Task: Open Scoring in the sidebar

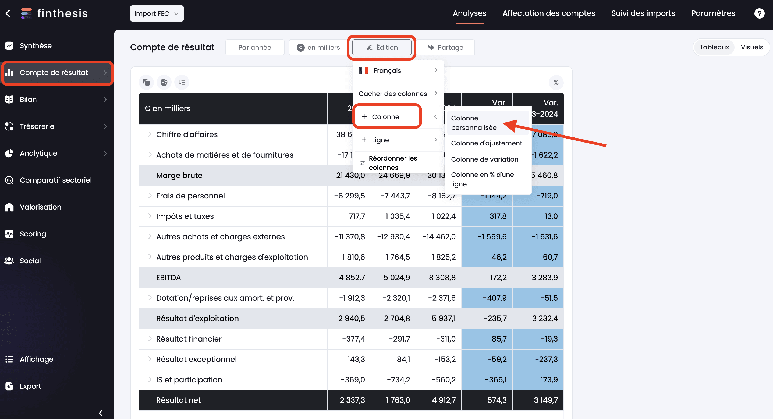Action: (x=33, y=234)
